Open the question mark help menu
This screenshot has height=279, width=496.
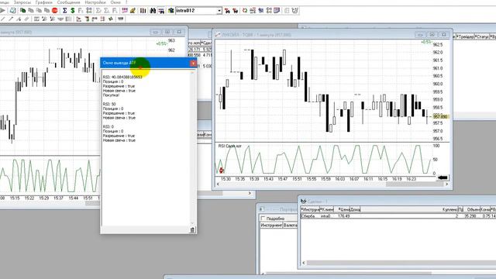tap(126, 2)
